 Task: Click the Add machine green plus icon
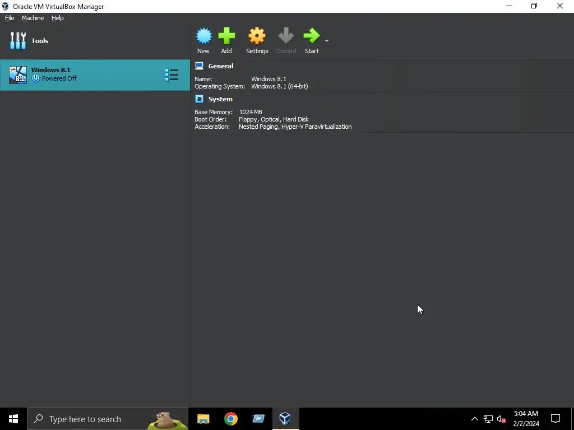point(226,36)
